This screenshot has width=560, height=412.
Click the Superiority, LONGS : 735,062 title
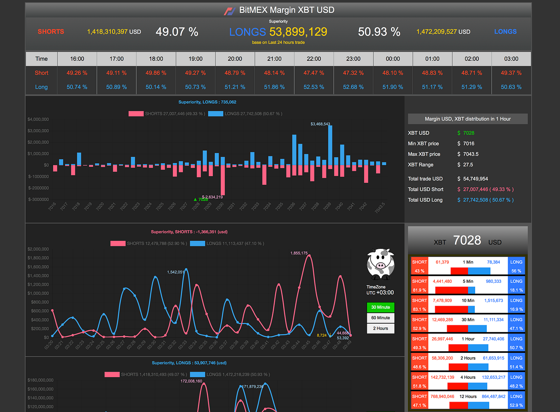tap(207, 102)
